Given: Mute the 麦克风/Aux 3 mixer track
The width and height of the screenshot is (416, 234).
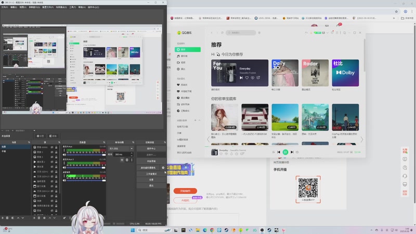Looking at the screenshot, I should click(64, 167).
